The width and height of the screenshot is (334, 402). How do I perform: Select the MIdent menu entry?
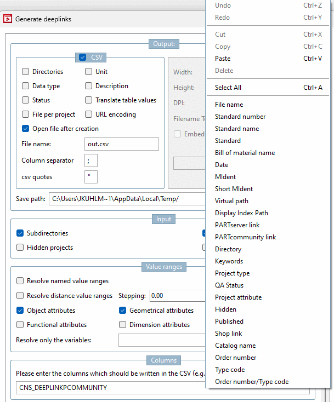point(268,177)
